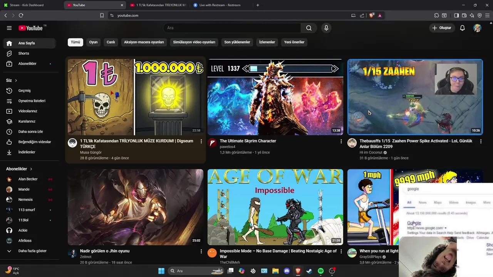Click Brave Shields lion icon in address bar

(372, 15)
